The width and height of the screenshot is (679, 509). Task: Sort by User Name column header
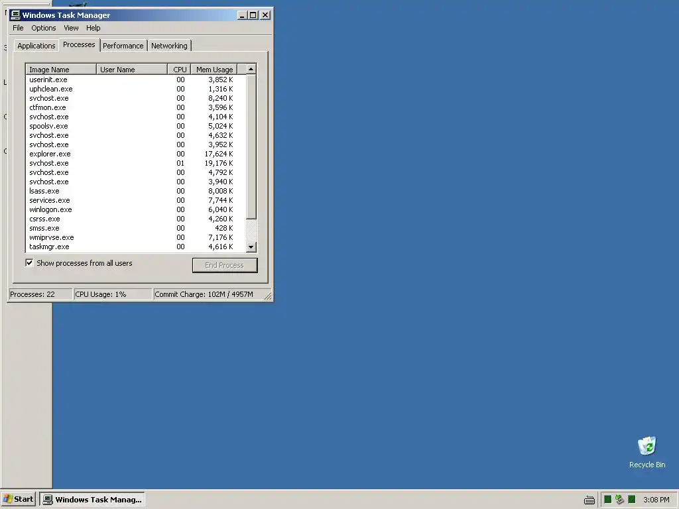(132, 70)
